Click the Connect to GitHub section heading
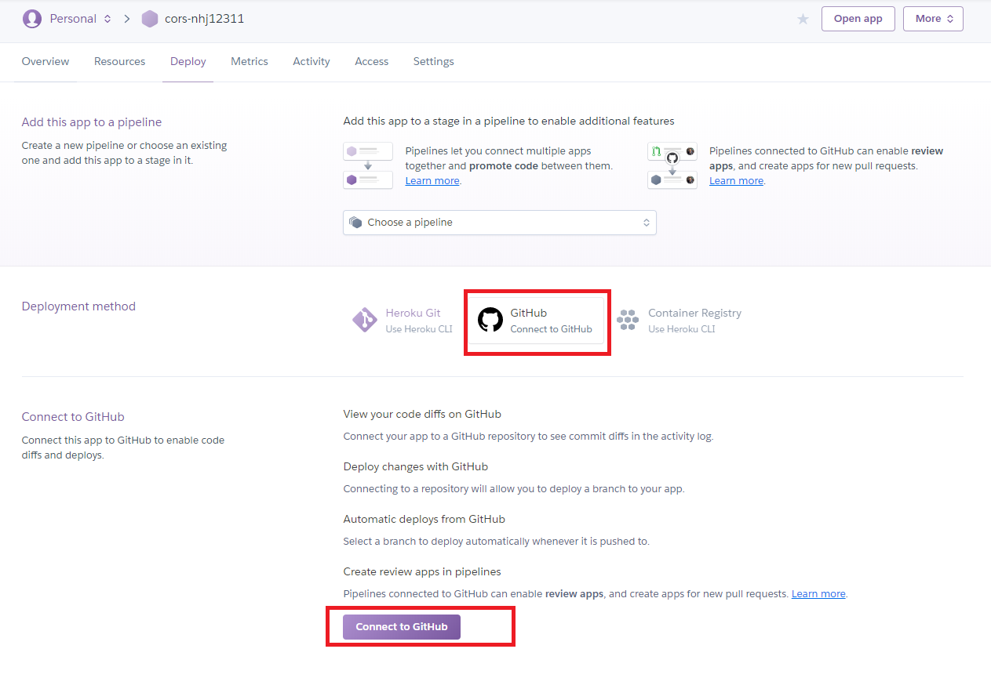The height and width of the screenshot is (678, 991). pyautogui.click(x=73, y=417)
